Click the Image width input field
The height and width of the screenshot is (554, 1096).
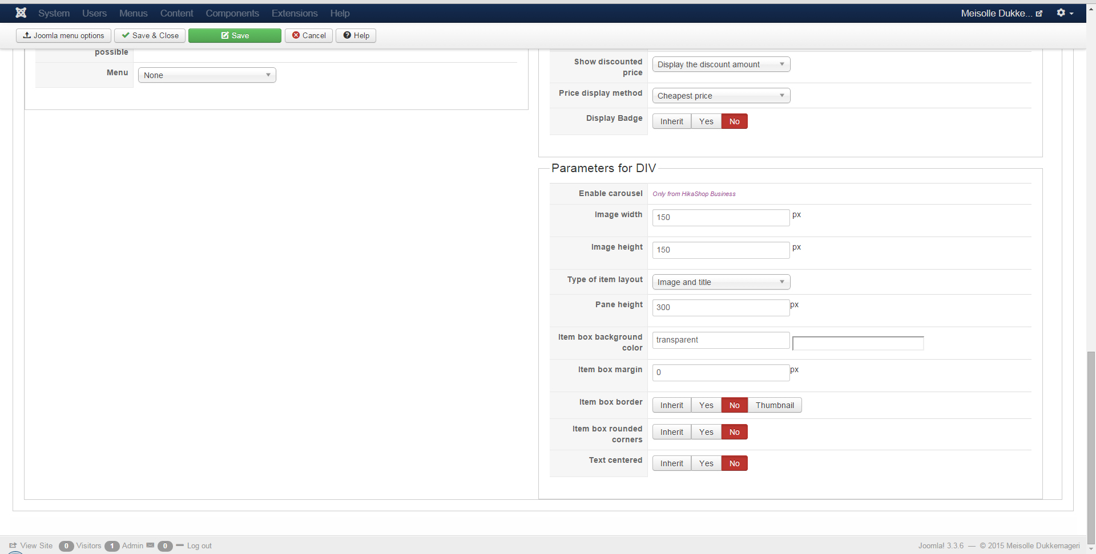(721, 217)
